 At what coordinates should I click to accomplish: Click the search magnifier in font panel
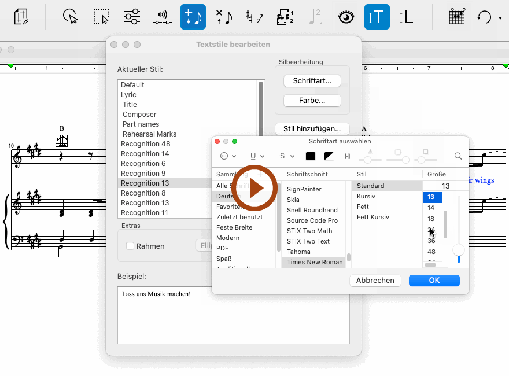tap(458, 156)
